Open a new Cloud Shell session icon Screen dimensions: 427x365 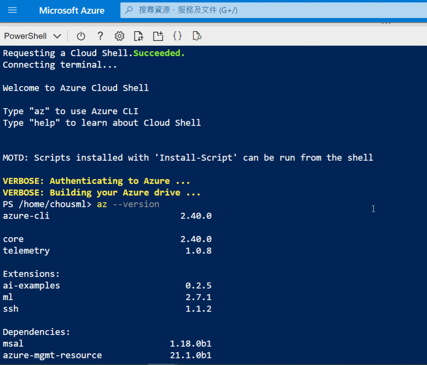(x=158, y=36)
